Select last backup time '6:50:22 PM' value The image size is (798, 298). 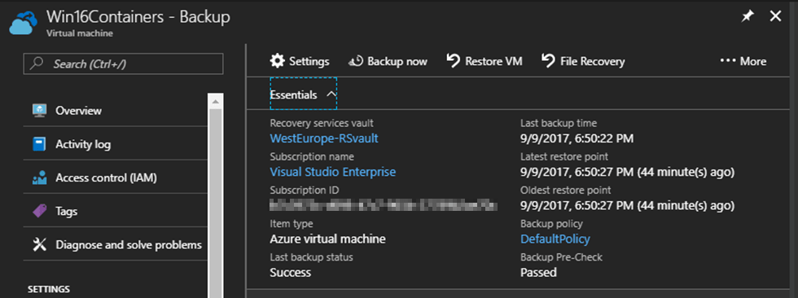[577, 138]
